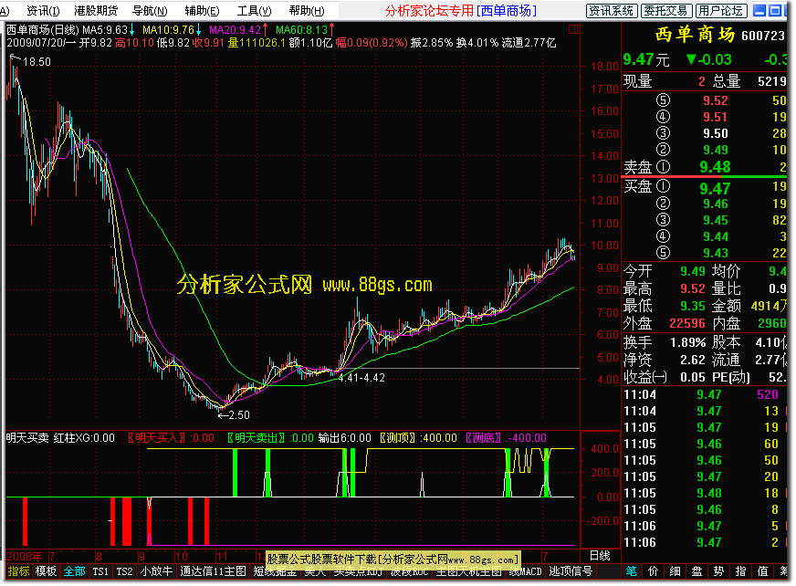
Task: Select the 波段ROC tab
Action: (409, 572)
